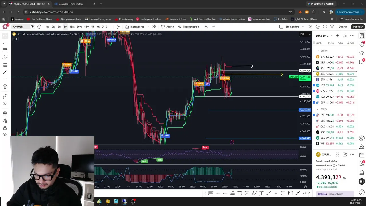The image size is (366, 206).
Task: Select the brush drawing tool
Action: (5, 72)
